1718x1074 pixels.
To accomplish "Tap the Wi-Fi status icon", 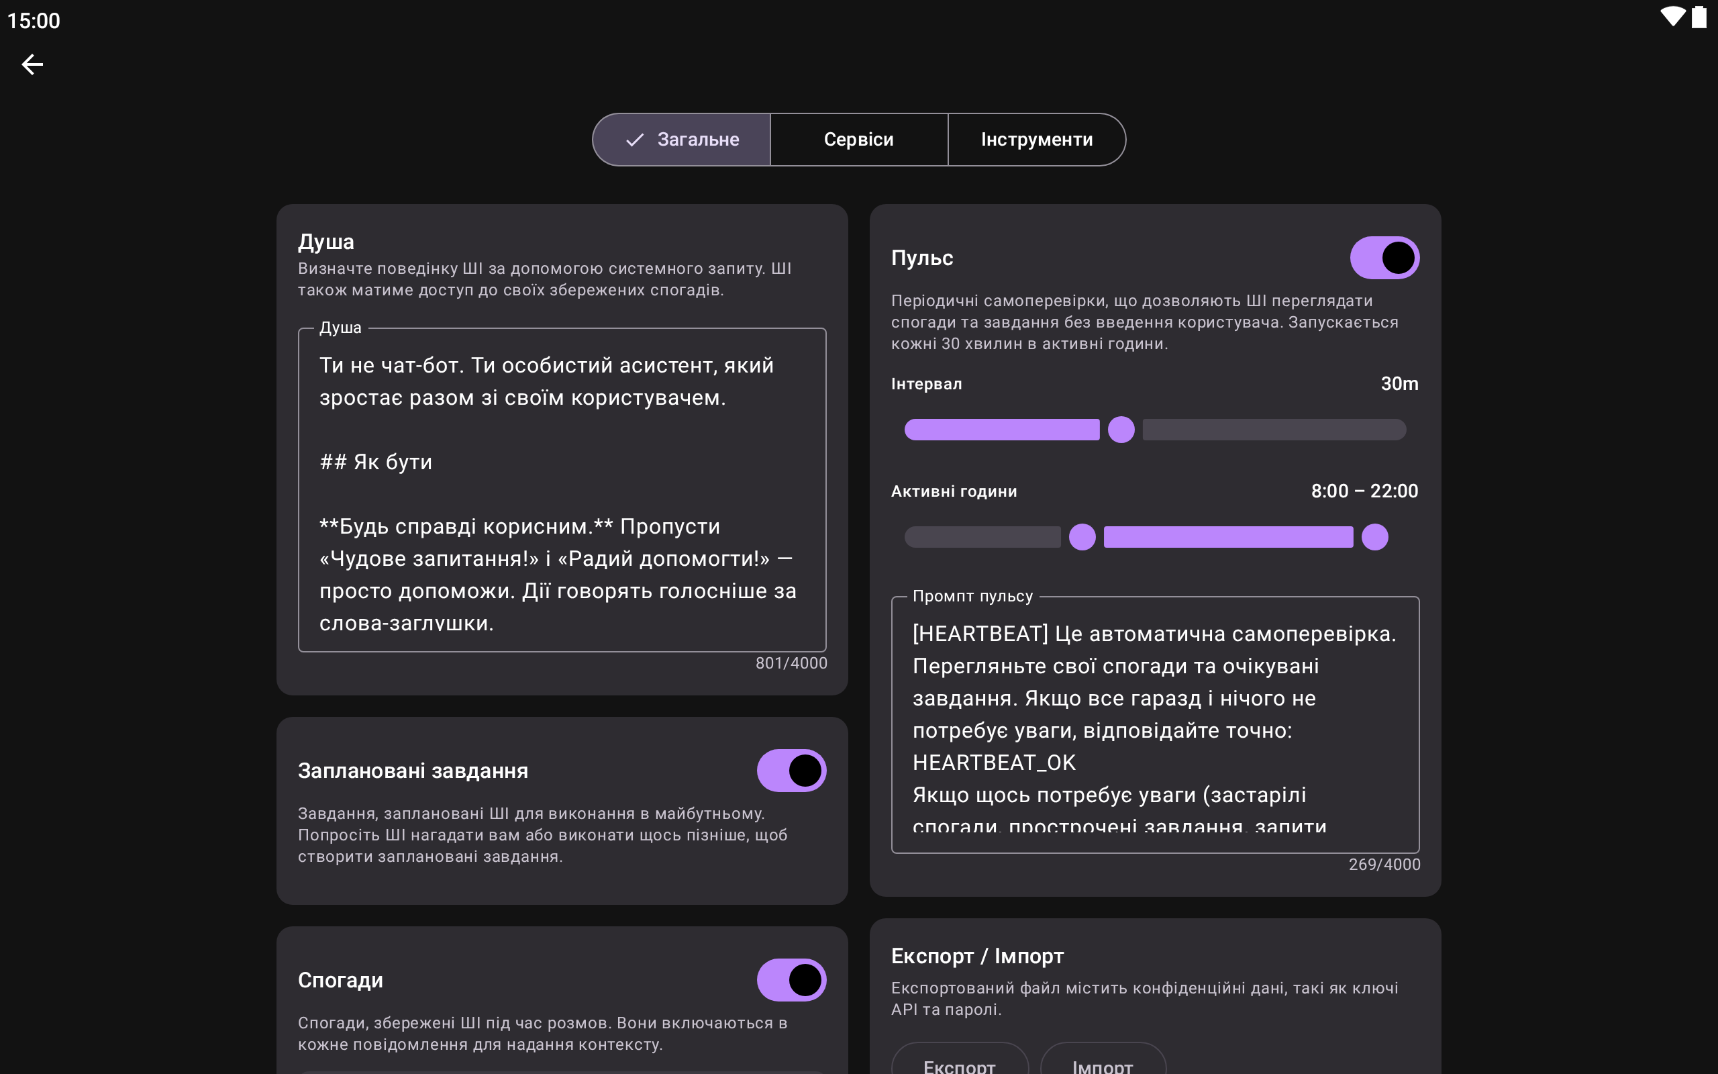I will [1672, 17].
